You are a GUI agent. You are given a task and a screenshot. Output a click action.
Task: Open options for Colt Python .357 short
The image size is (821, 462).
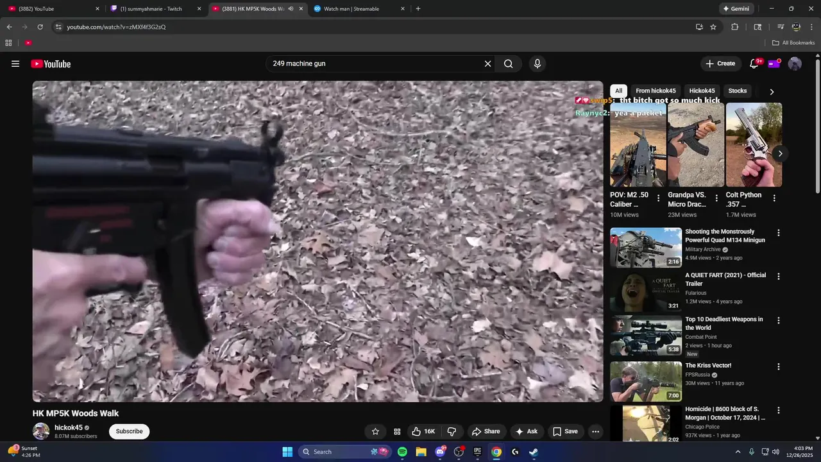(x=774, y=198)
